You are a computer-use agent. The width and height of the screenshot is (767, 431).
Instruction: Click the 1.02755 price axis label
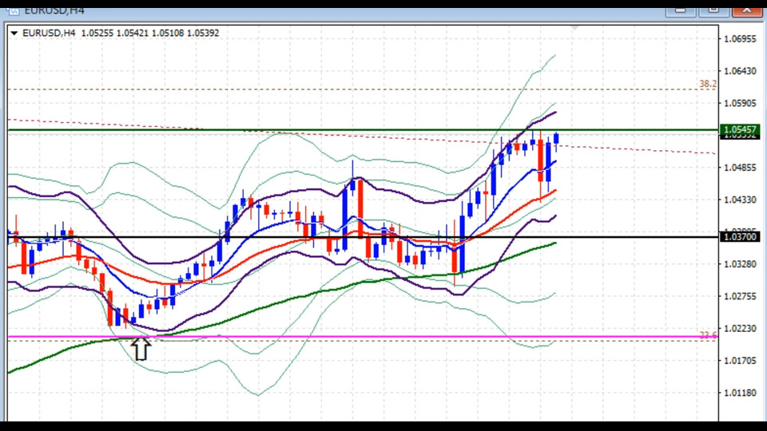(x=740, y=297)
